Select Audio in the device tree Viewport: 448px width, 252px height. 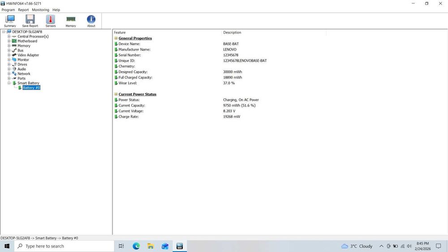coord(22,69)
